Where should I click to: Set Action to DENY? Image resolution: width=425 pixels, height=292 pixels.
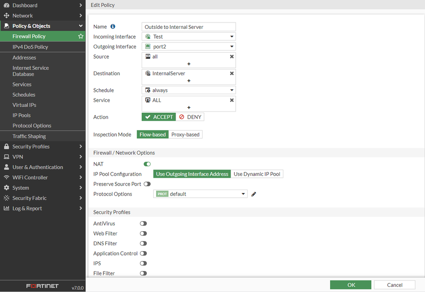[190, 117]
